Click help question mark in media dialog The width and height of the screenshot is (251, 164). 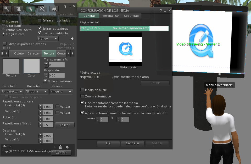click(x=161, y=10)
